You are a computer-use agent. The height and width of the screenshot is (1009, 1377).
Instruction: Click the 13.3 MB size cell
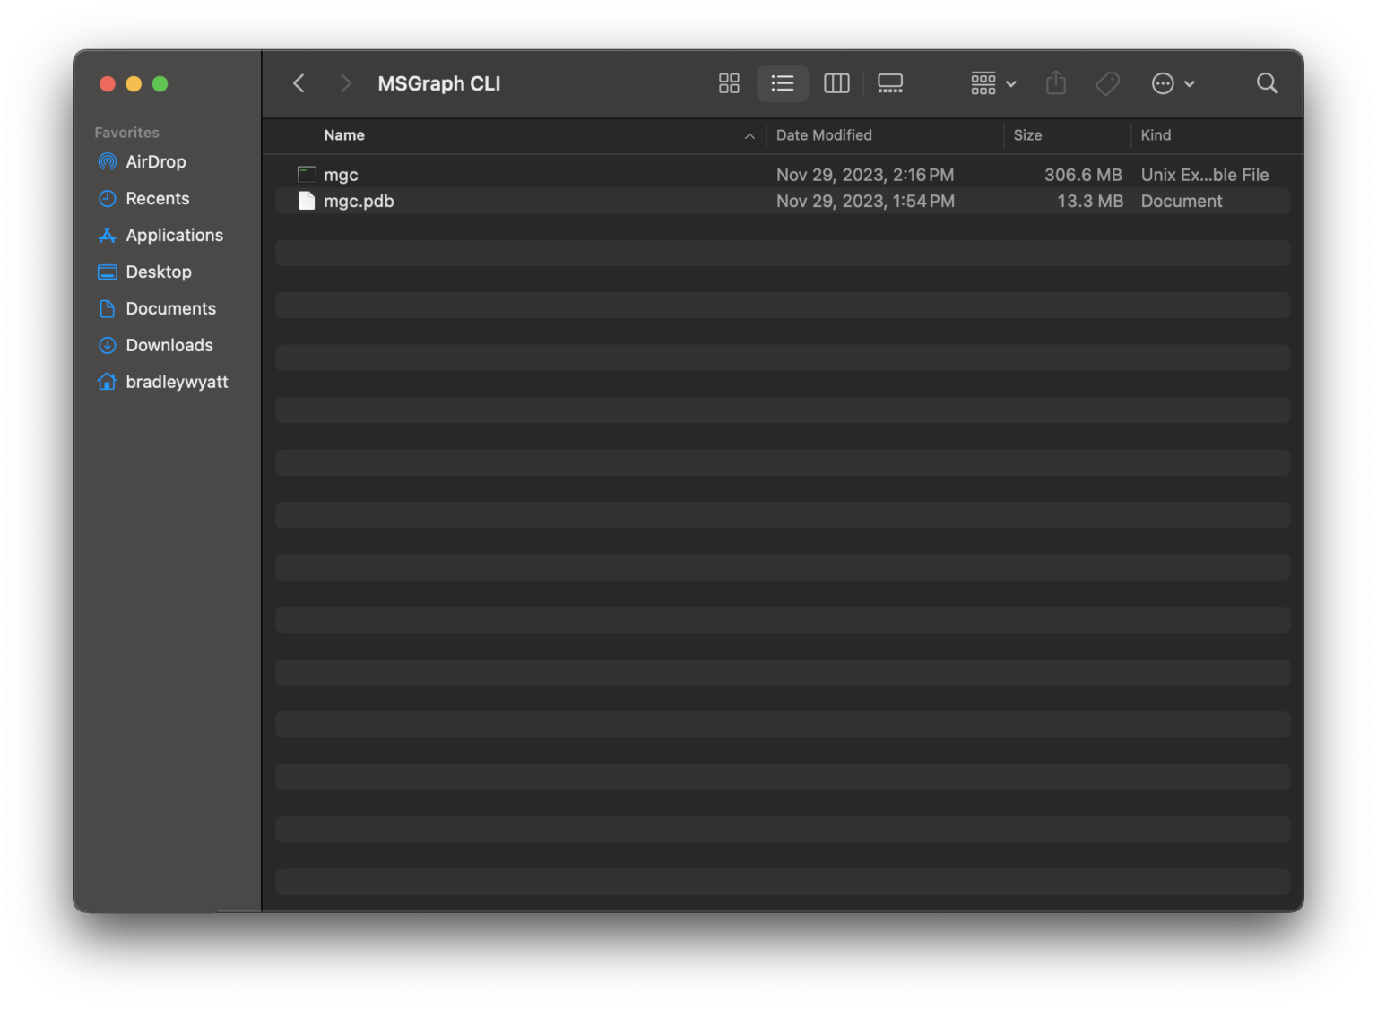tap(1090, 201)
